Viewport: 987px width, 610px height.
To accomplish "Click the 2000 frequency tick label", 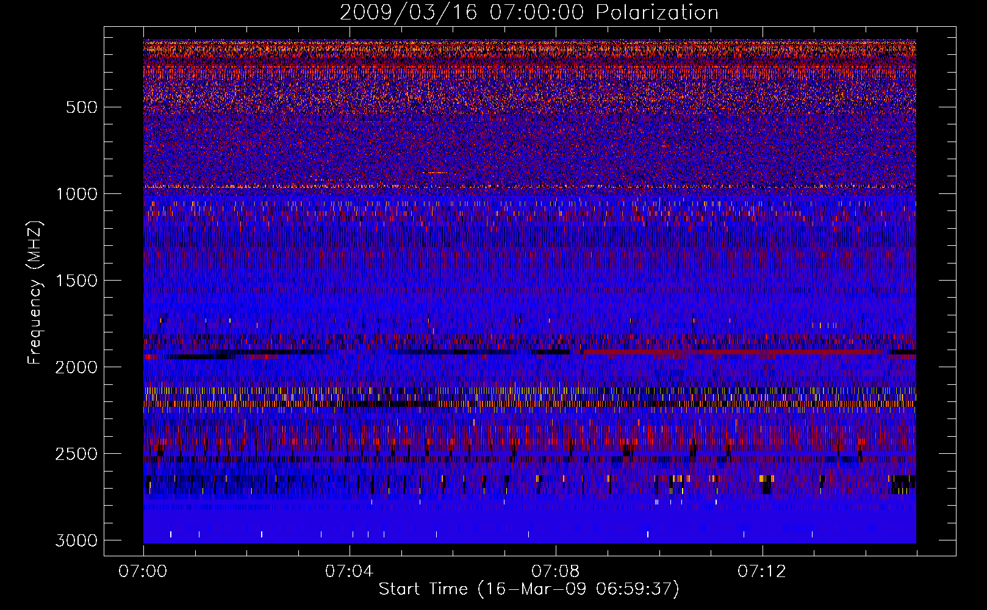I will pos(76,367).
